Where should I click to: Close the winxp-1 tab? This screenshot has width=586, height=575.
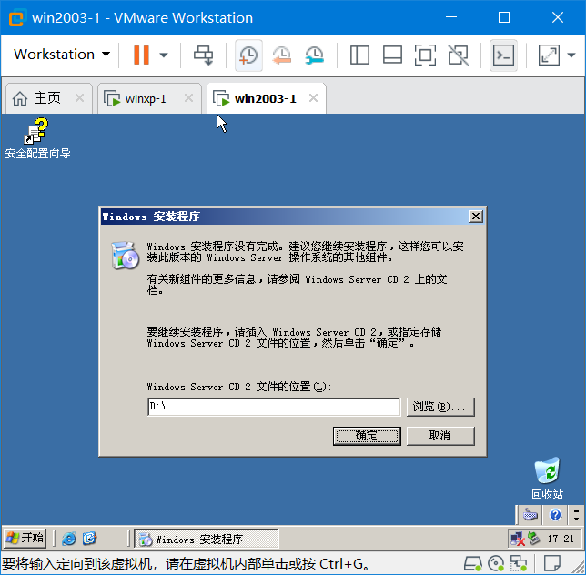[188, 98]
